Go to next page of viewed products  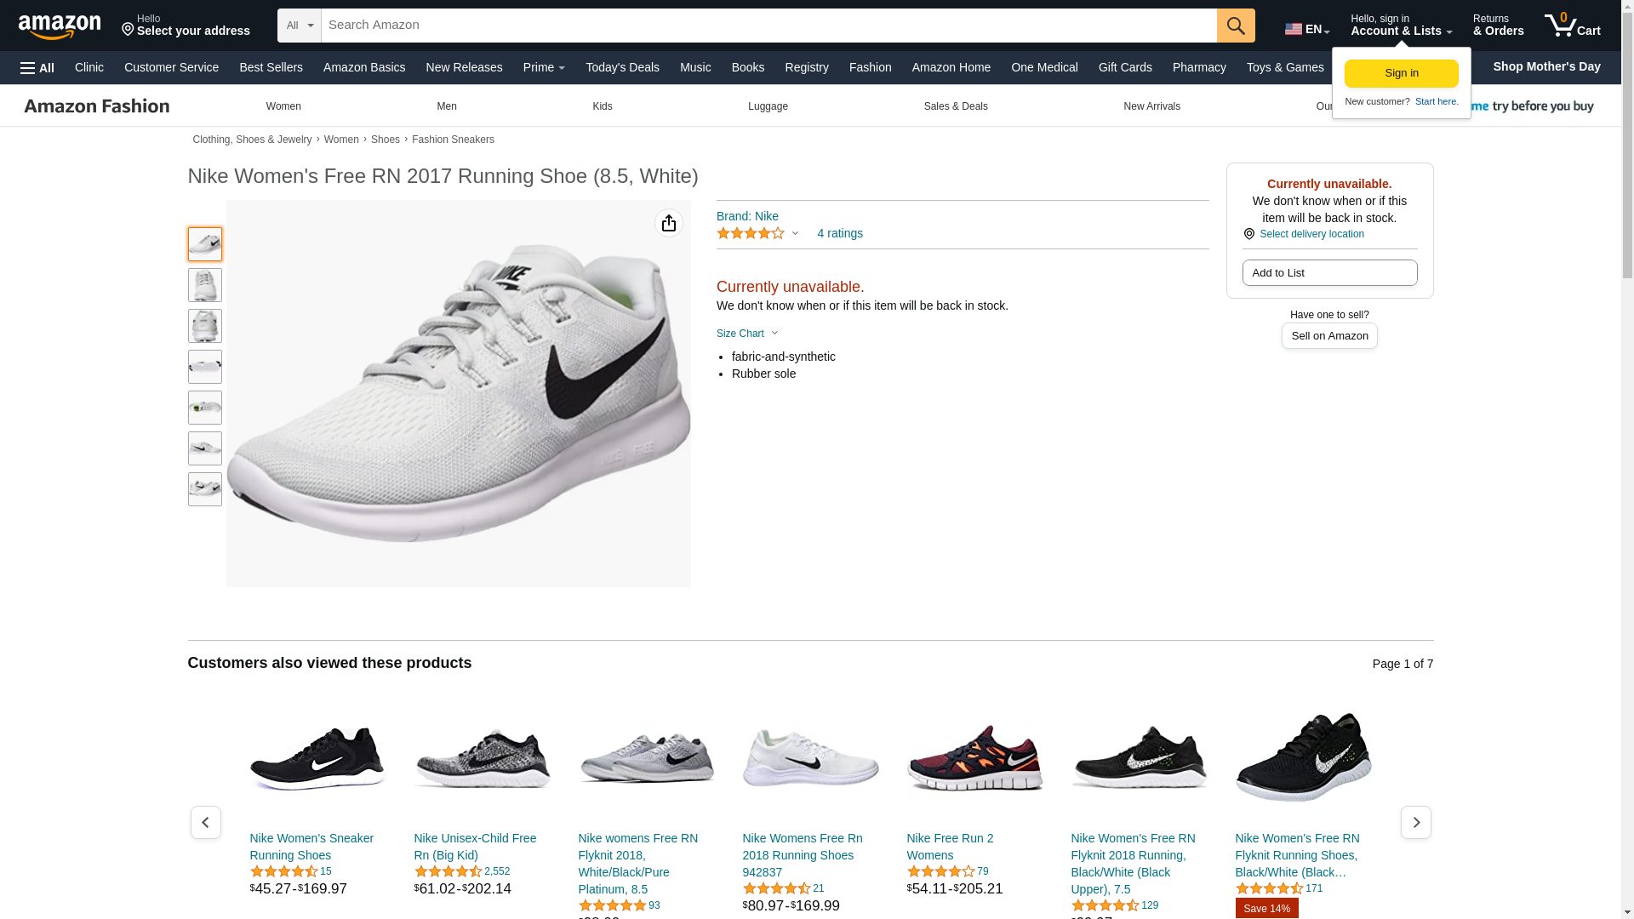pyautogui.click(x=1415, y=822)
